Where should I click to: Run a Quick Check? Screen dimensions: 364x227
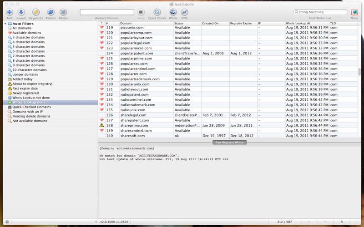click(x=157, y=12)
